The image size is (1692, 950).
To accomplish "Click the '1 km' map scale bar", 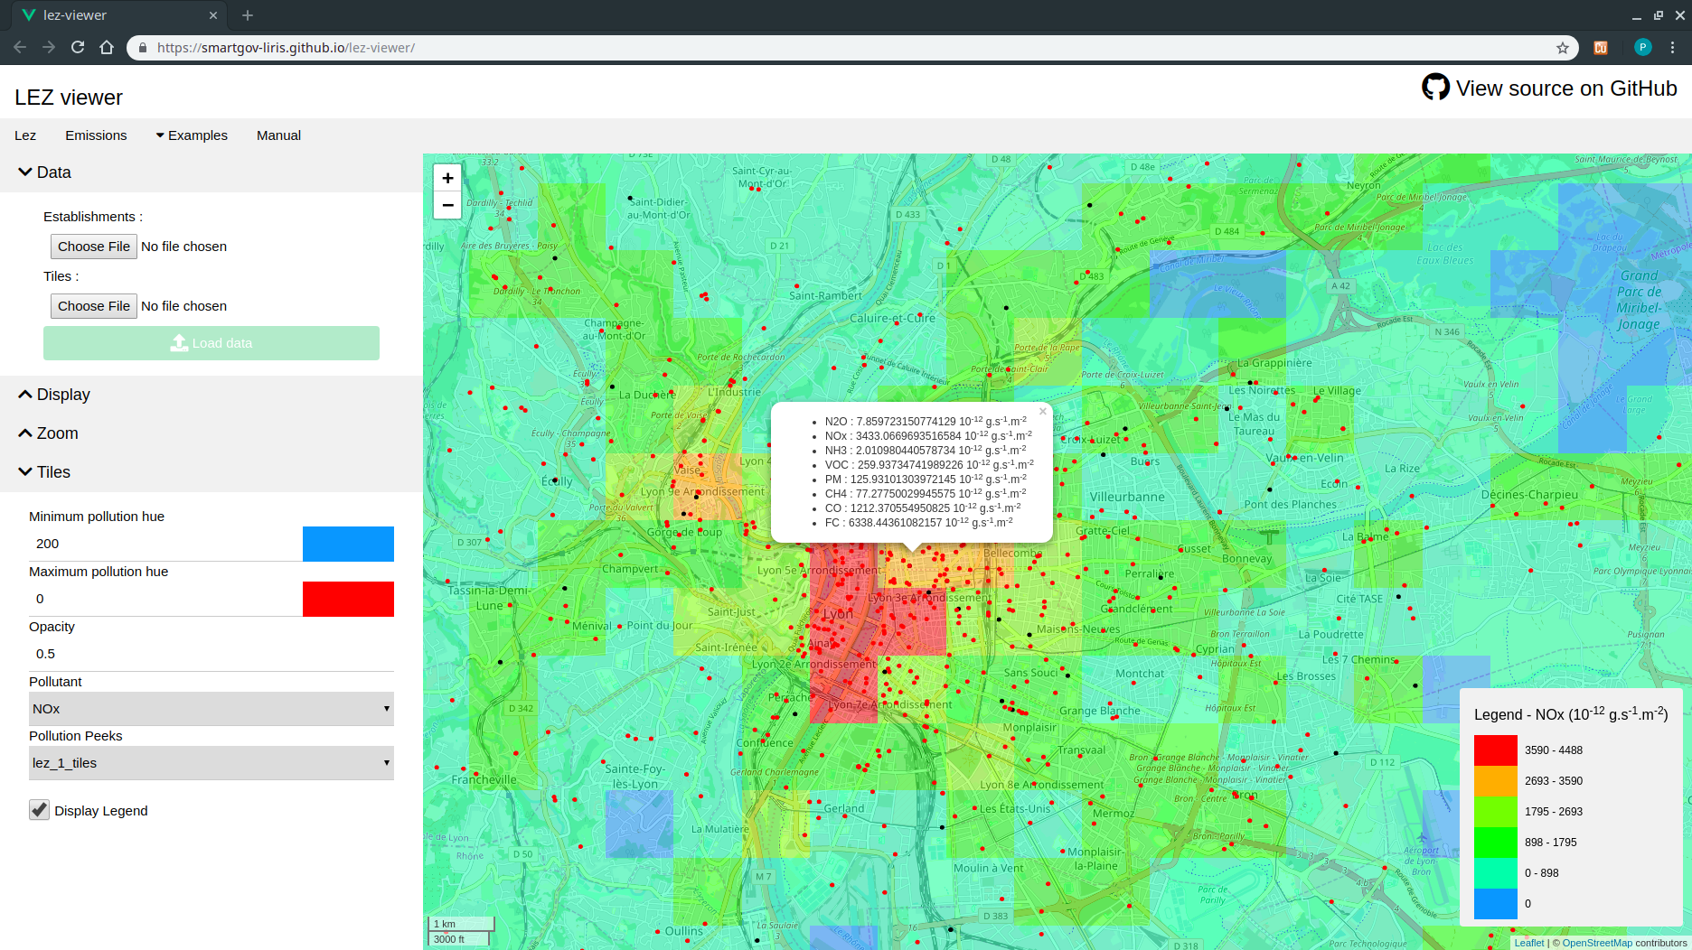I will click(x=461, y=924).
